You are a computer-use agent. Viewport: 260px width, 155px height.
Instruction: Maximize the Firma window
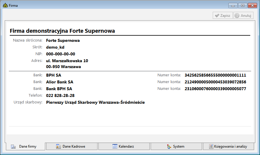(x=243, y=6)
